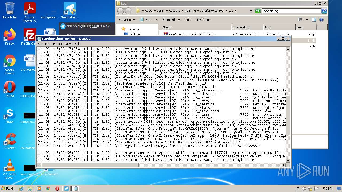
Task: Launch VLC media player desktop icon
Action: click(x=10, y=169)
